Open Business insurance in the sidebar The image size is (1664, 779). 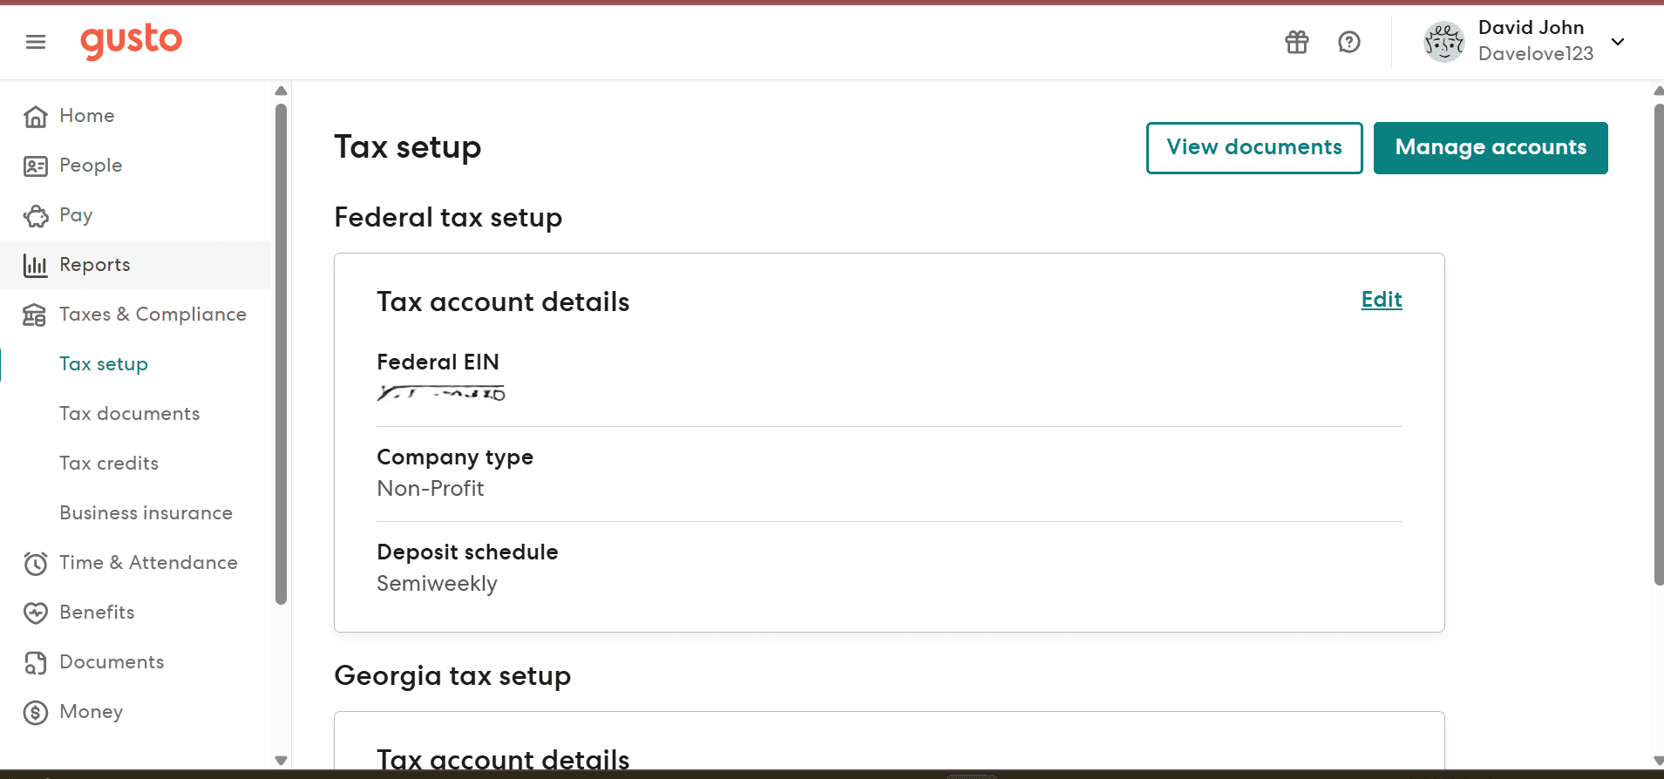click(x=146, y=513)
